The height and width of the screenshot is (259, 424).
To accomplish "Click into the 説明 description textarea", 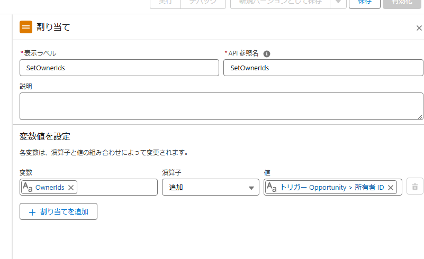I will (221, 106).
